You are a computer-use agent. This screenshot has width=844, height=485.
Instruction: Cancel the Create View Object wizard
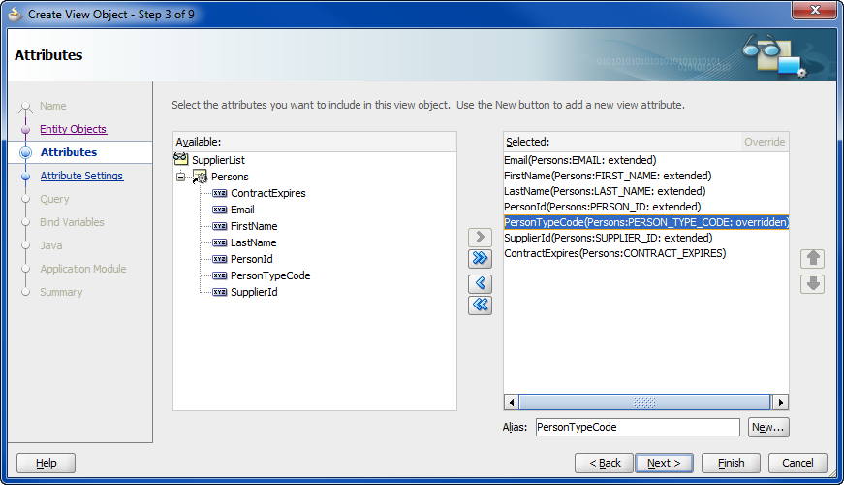(797, 463)
